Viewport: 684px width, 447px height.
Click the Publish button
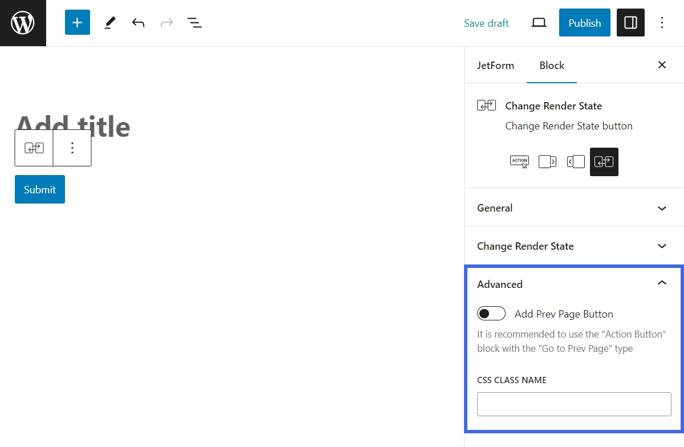(584, 23)
